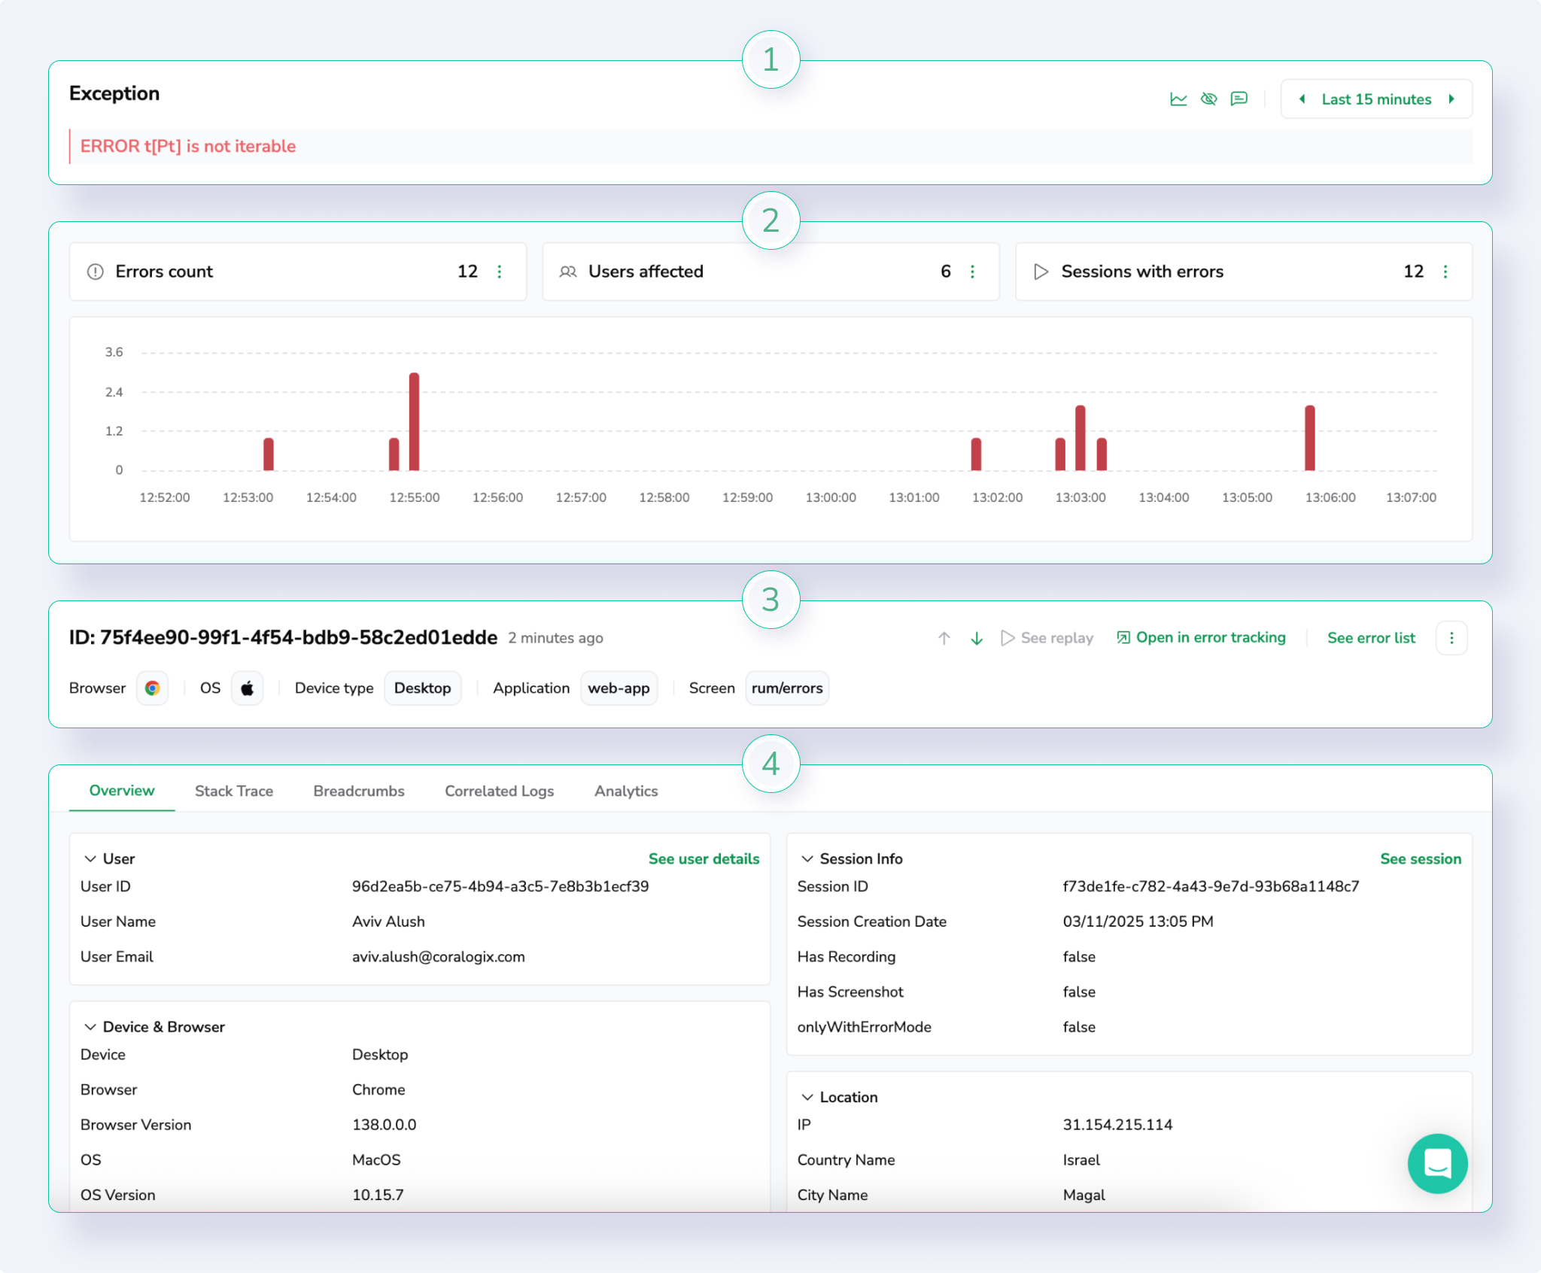Screen dimensions: 1541x1273
Task: Open the Users affected options menu
Action: [x=972, y=272]
